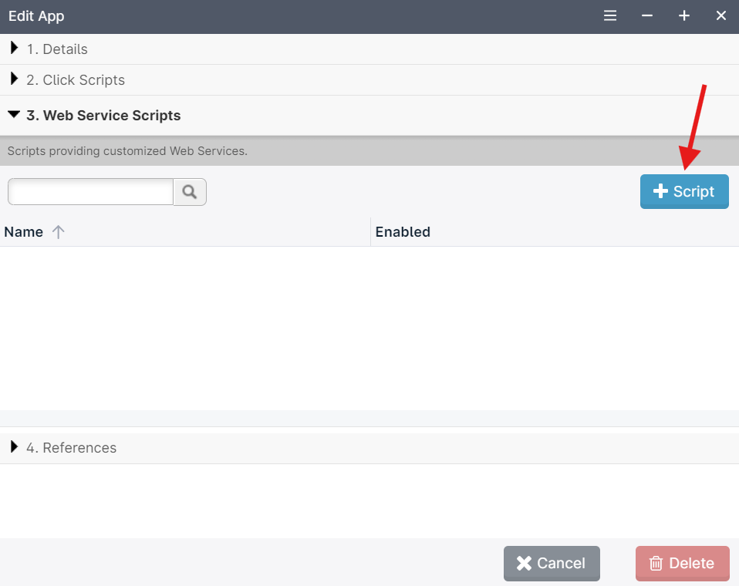Click the plus icon inside the Script button
Image resolution: width=739 pixels, height=586 pixels.
click(x=662, y=191)
